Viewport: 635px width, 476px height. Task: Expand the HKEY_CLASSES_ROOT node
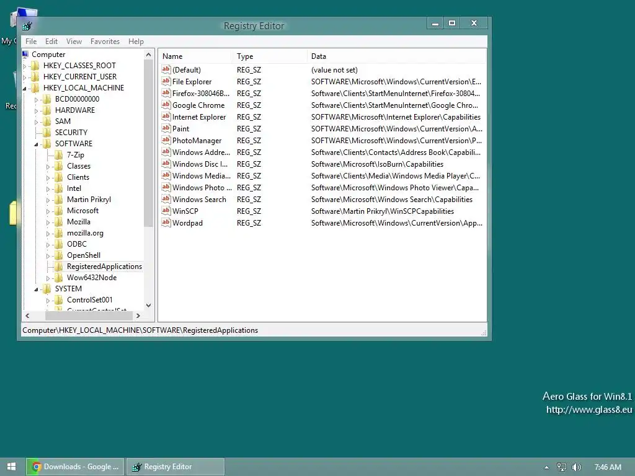click(x=25, y=66)
